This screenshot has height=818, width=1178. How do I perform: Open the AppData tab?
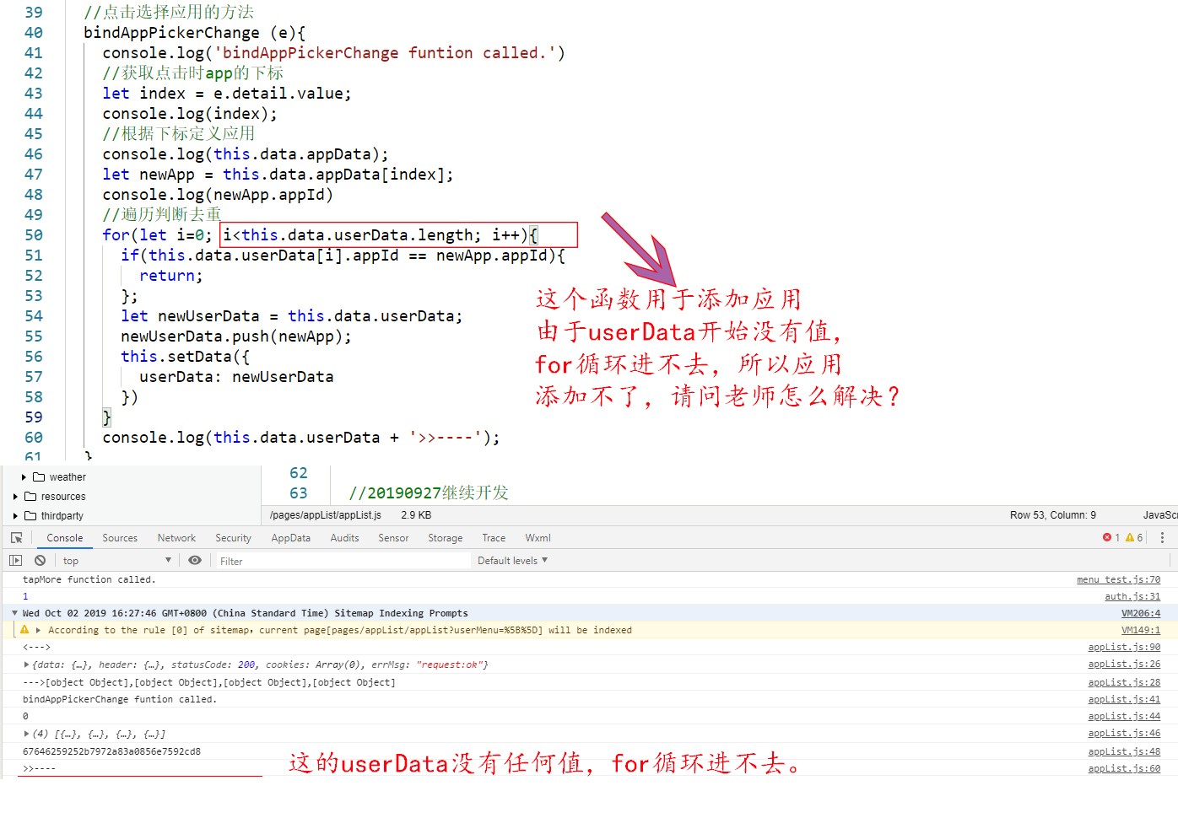click(290, 537)
